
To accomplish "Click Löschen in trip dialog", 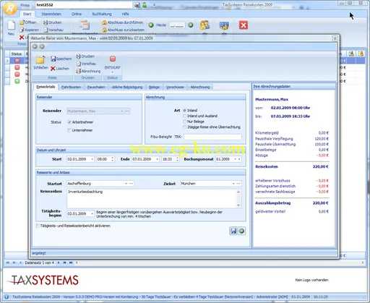I will click(60, 69).
